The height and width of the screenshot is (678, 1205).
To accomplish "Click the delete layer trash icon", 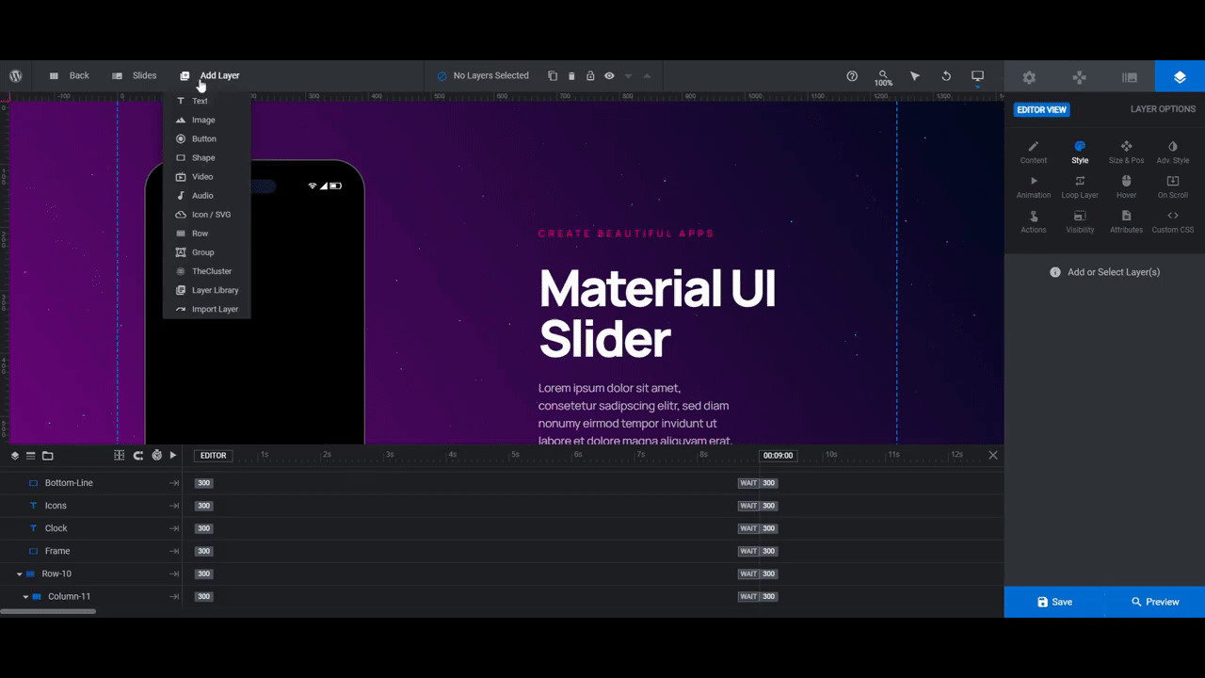I will [571, 76].
